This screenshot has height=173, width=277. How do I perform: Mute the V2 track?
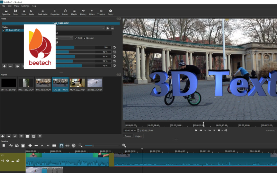2,161
